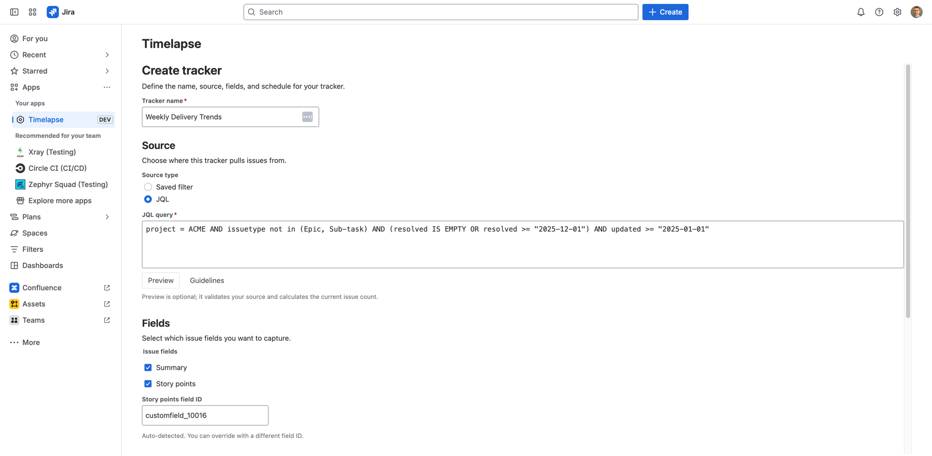Expand the Plans section
Image resolution: width=932 pixels, height=456 pixels.
click(107, 216)
